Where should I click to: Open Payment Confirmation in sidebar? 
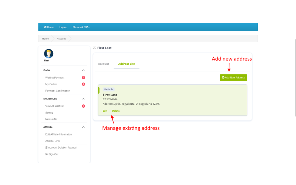[x=58, y=91]
